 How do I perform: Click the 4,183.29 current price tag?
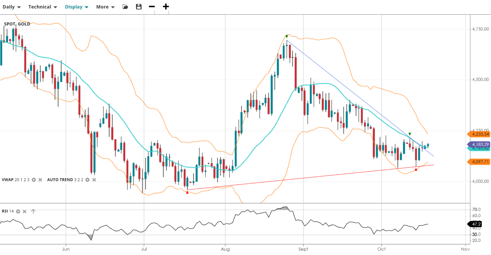(x=479, y=144)
